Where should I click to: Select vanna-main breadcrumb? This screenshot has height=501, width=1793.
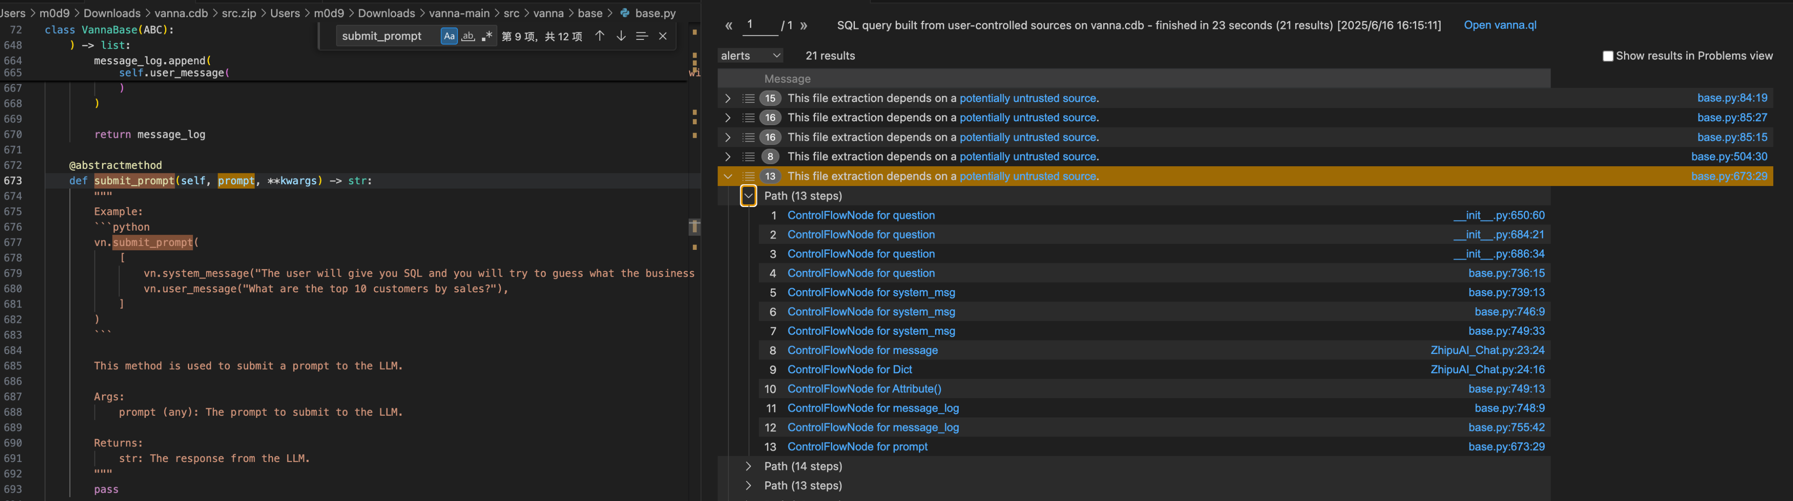point(459,13)
